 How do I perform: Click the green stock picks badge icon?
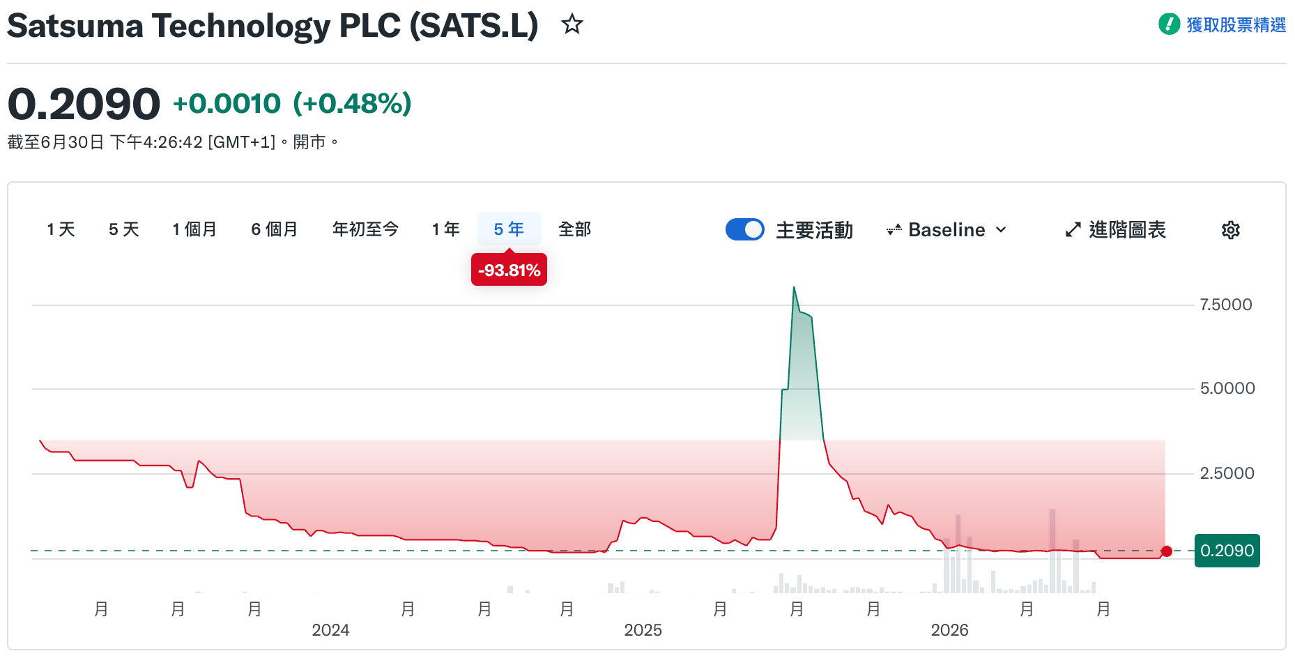pyautogui.click(x=1169, y=24)
